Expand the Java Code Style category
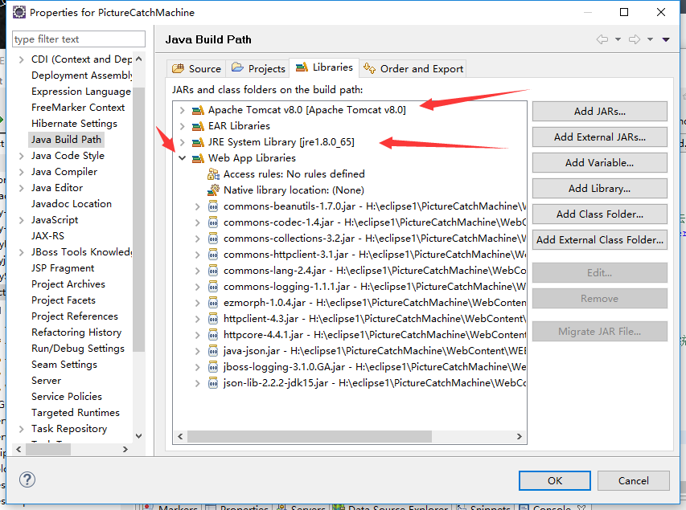Screen dimensions: 686x510 pos(21,156)
